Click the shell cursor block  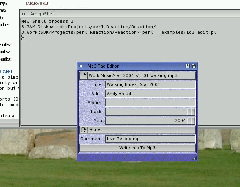coord(22,38)
